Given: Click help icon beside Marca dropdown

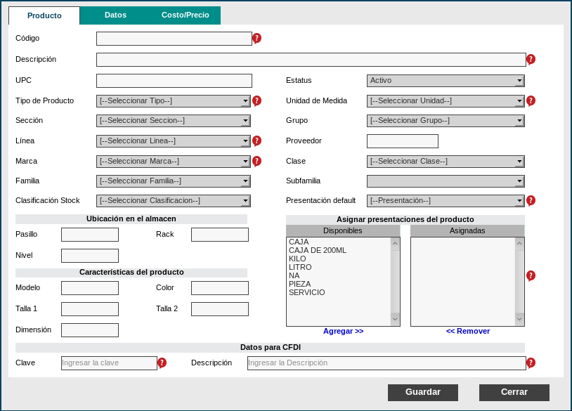Looking at the screenshot, I should 256,161.
